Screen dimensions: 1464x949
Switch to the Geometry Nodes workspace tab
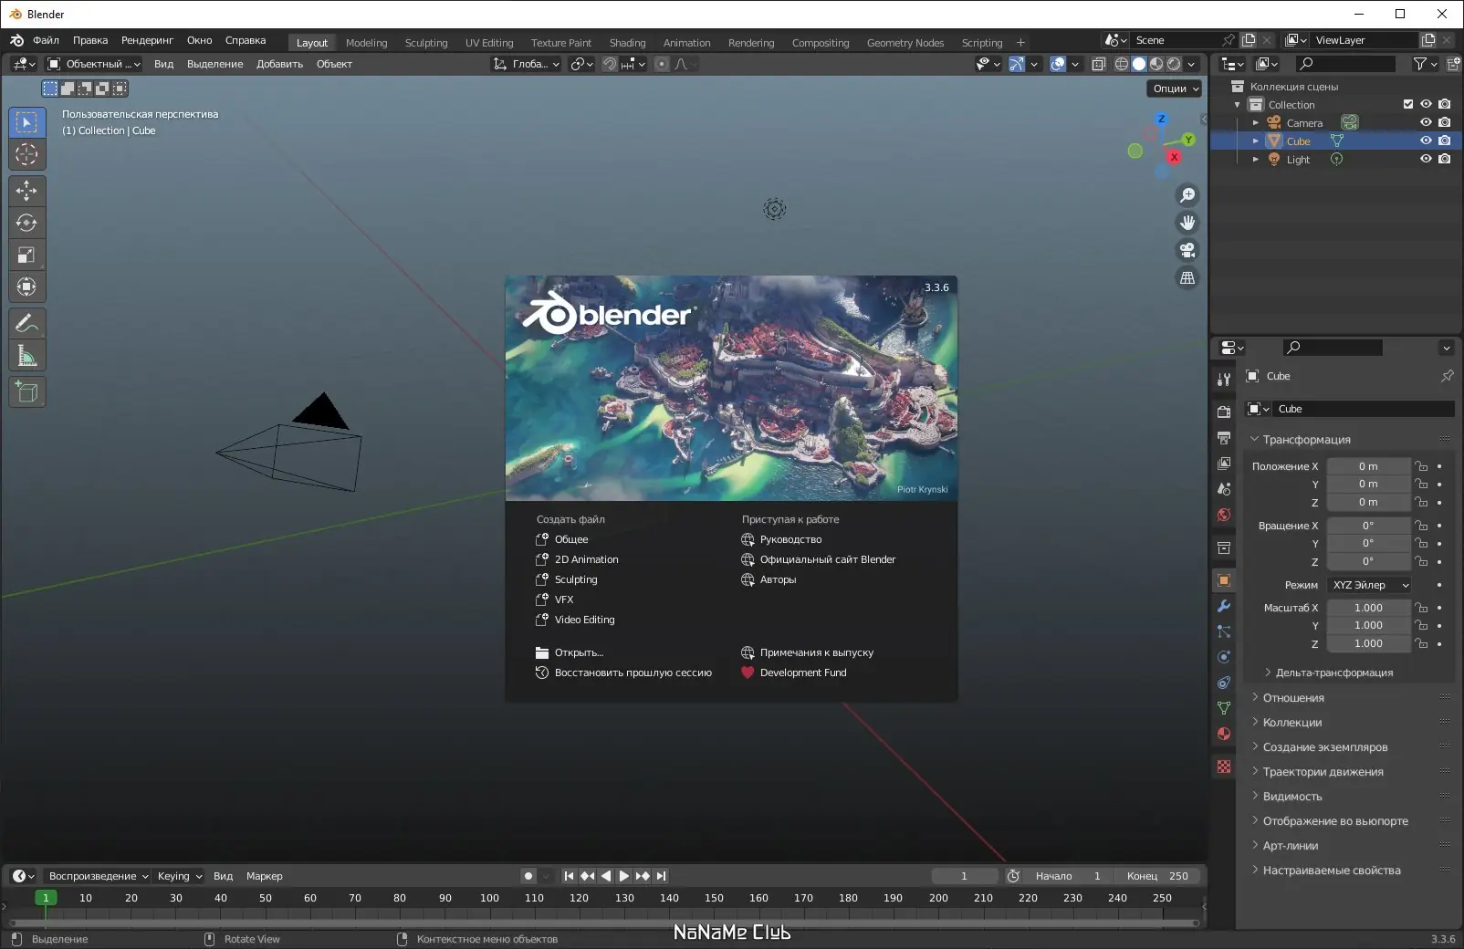tap(905, 43)
